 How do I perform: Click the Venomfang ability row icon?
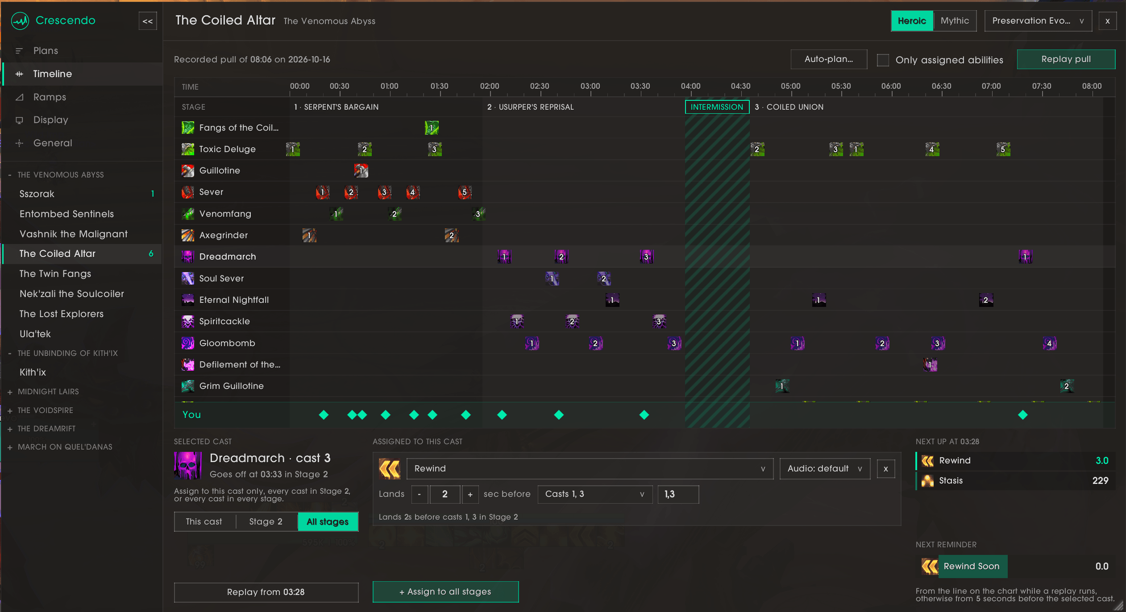click(x=188, y=214)
